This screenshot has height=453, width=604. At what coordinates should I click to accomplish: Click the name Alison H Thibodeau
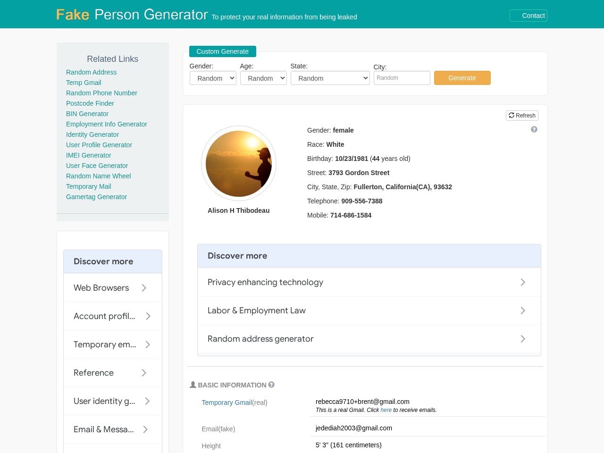[239, 210]
